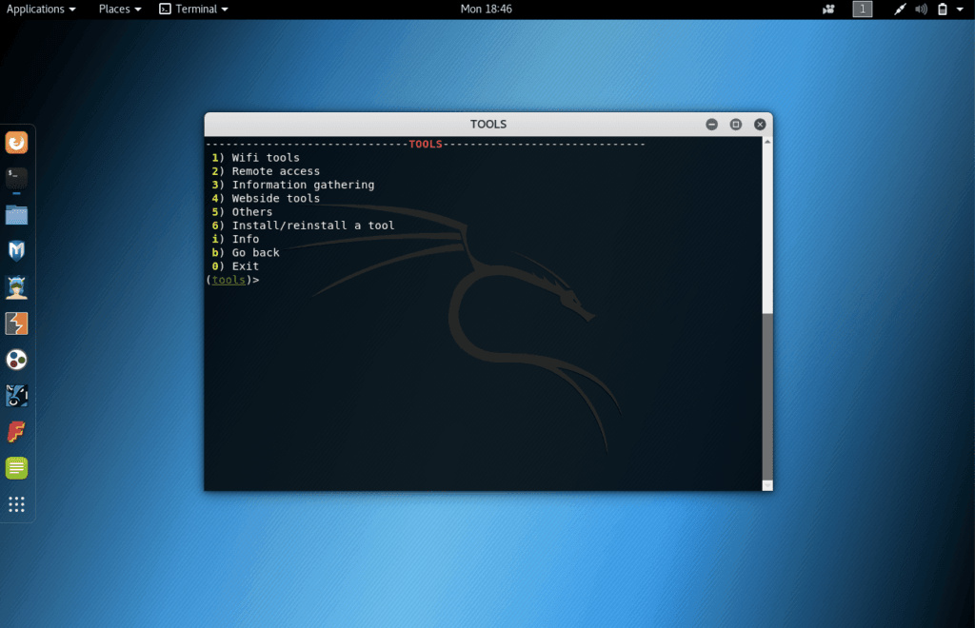
Task: Launch BeEF bull icon in dock
Action: (17, 396)
